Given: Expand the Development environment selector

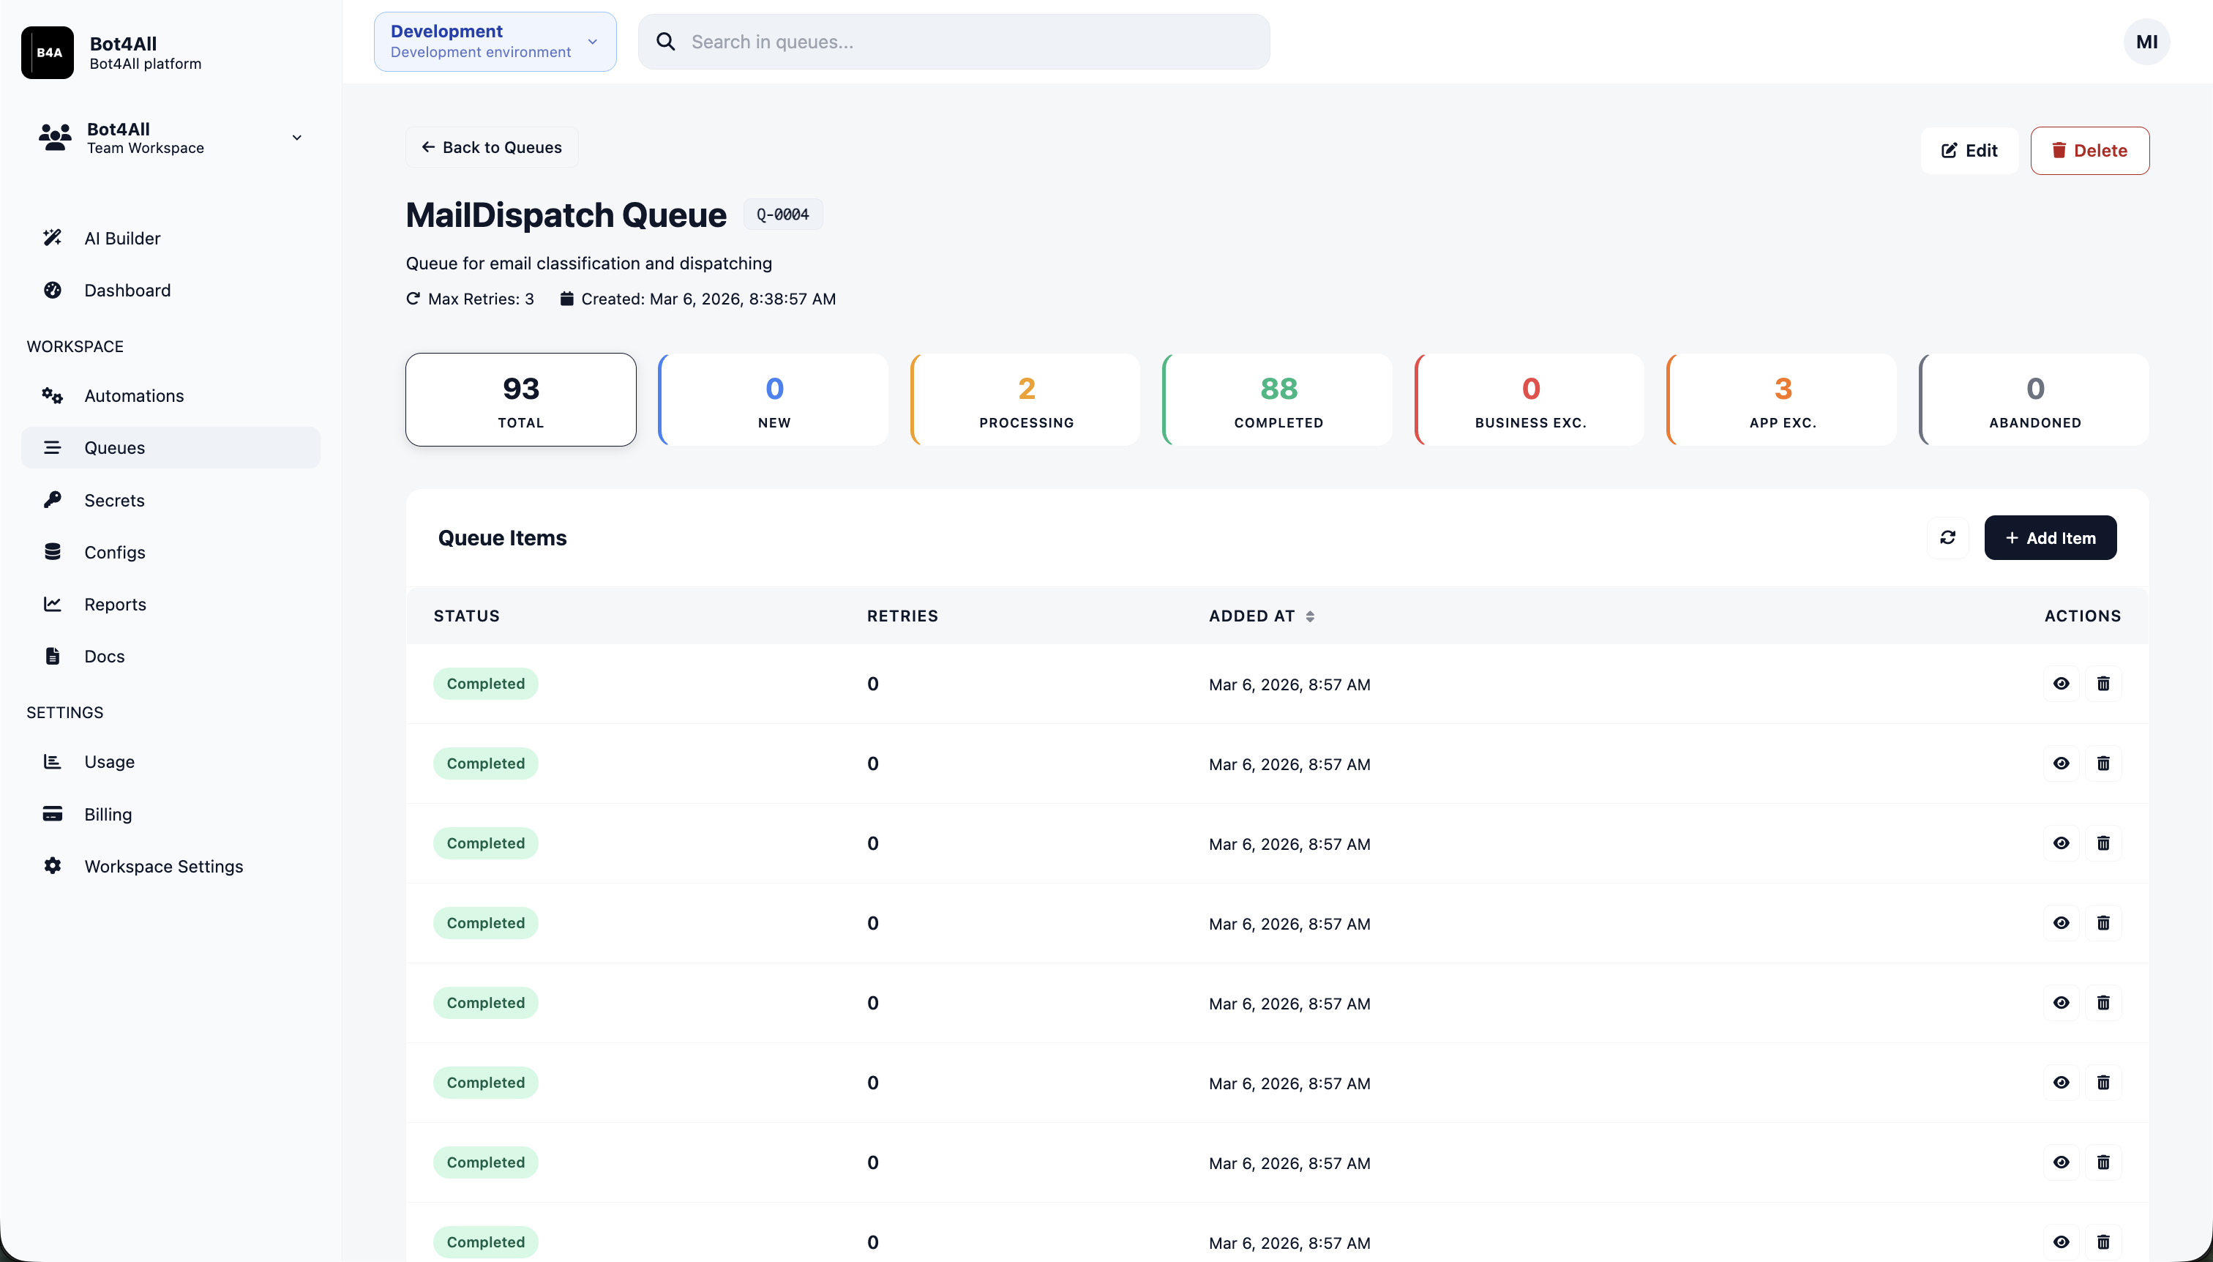Looking at the screenshot, I should (x=495, y=42).
